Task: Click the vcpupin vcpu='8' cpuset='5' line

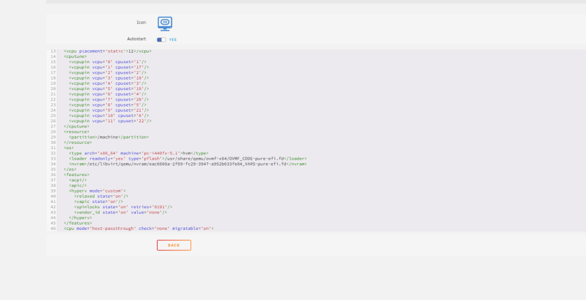Action: coord(108,105)
